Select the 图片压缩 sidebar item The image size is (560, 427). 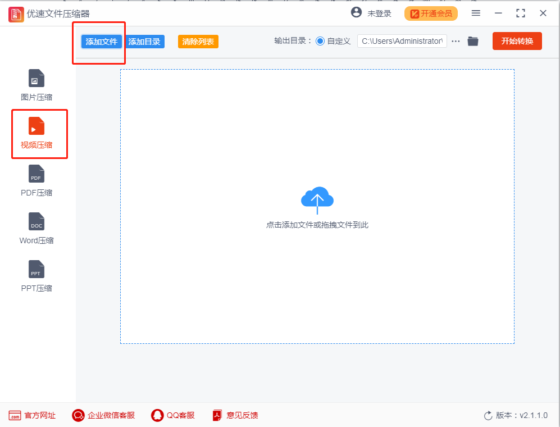tap(37, 85)
